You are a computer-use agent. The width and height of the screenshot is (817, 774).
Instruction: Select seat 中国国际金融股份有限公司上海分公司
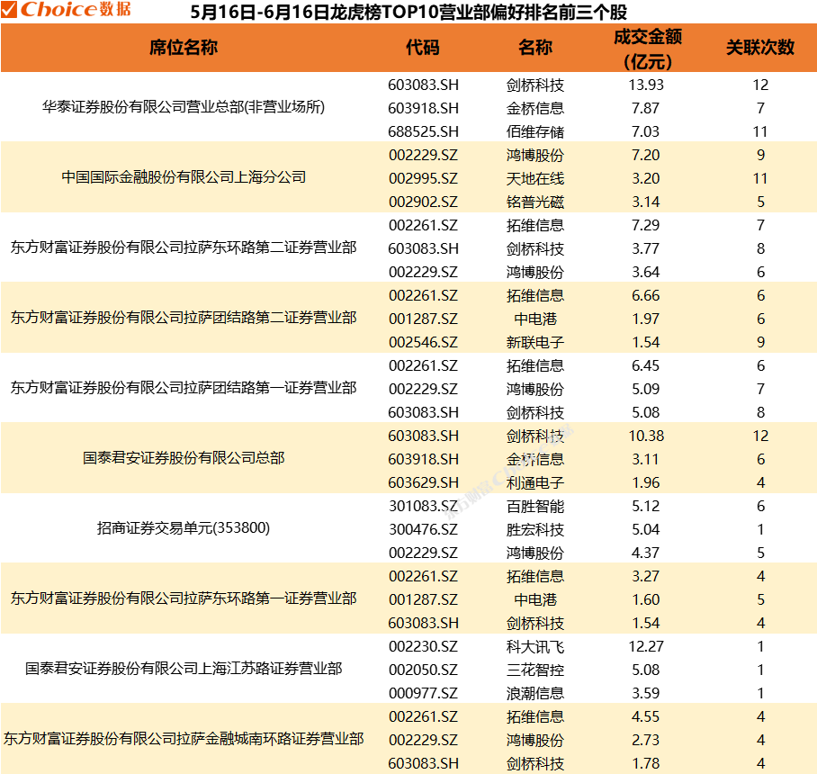tap(184, 177)
